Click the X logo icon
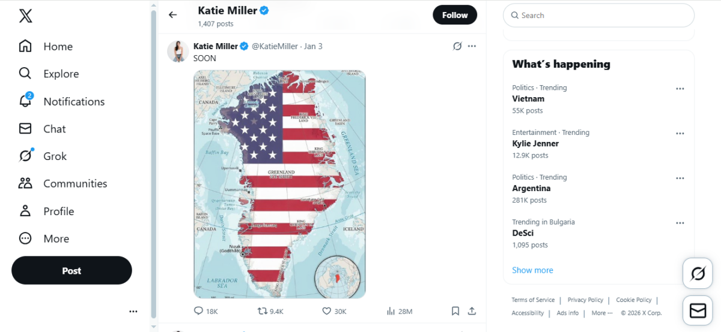This screenshot has height=332, width=721. [25, 16]
